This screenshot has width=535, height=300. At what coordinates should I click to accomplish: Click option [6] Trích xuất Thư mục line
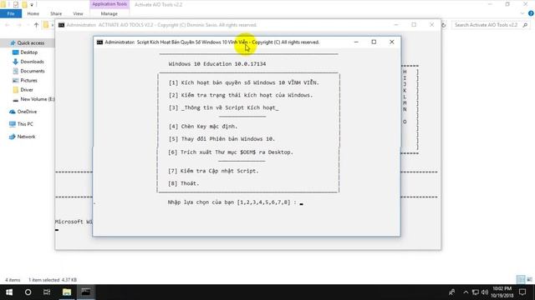click(231, 152)
